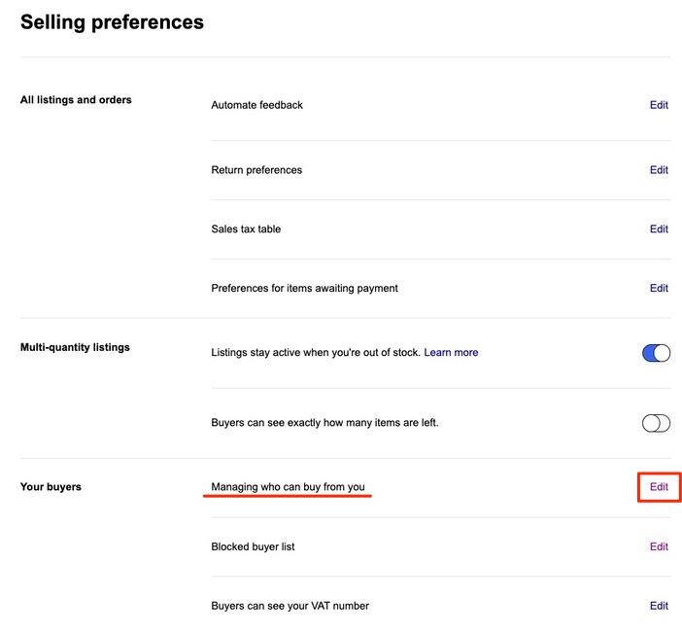Click the Multi-quantity listings section heading
682x633 pixels.
tap(75, 347)
